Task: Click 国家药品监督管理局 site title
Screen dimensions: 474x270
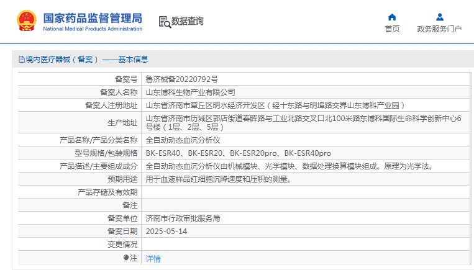Action: [x=93, y=18]
